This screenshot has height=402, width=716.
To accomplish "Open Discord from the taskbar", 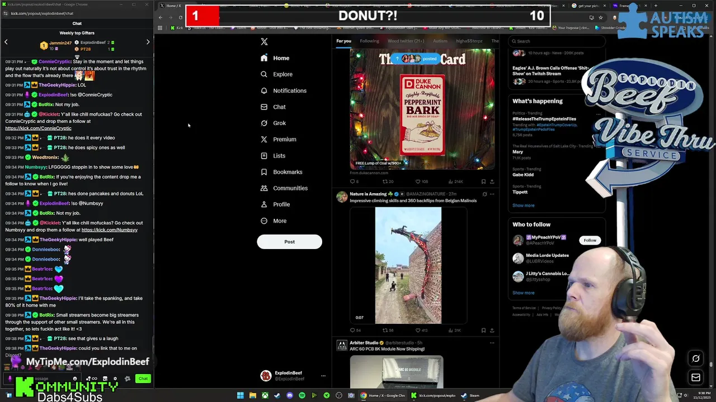I will coord(290,395).
